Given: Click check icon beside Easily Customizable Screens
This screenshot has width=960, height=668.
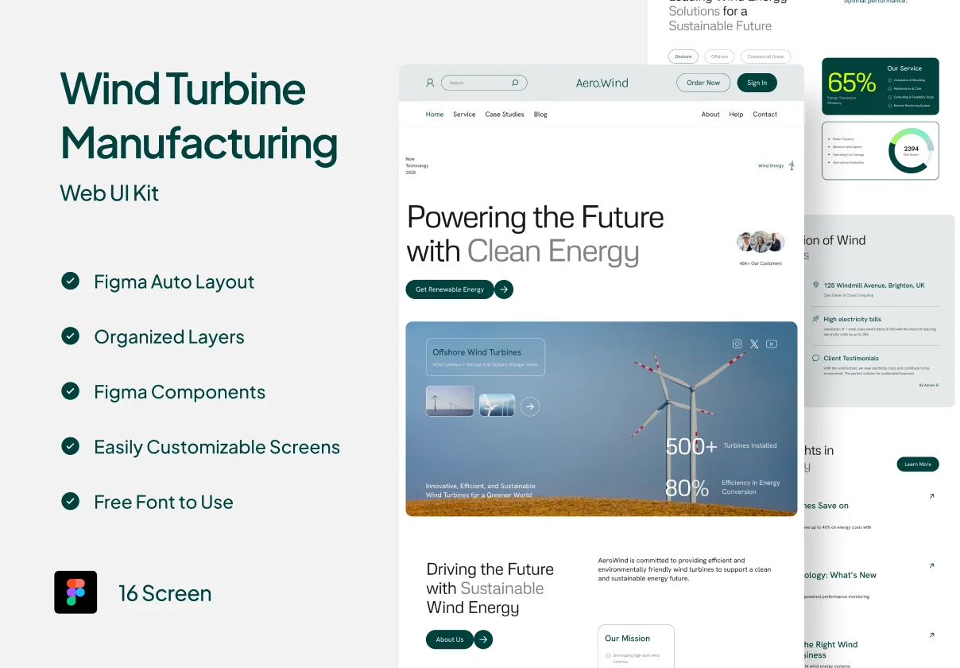Looking at the screenshot, I should [71, 446].
